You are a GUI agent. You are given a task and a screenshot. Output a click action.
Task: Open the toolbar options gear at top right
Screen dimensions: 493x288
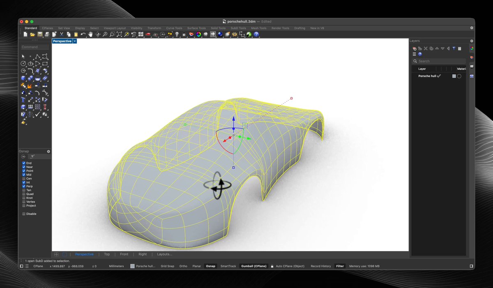(472, 28)
